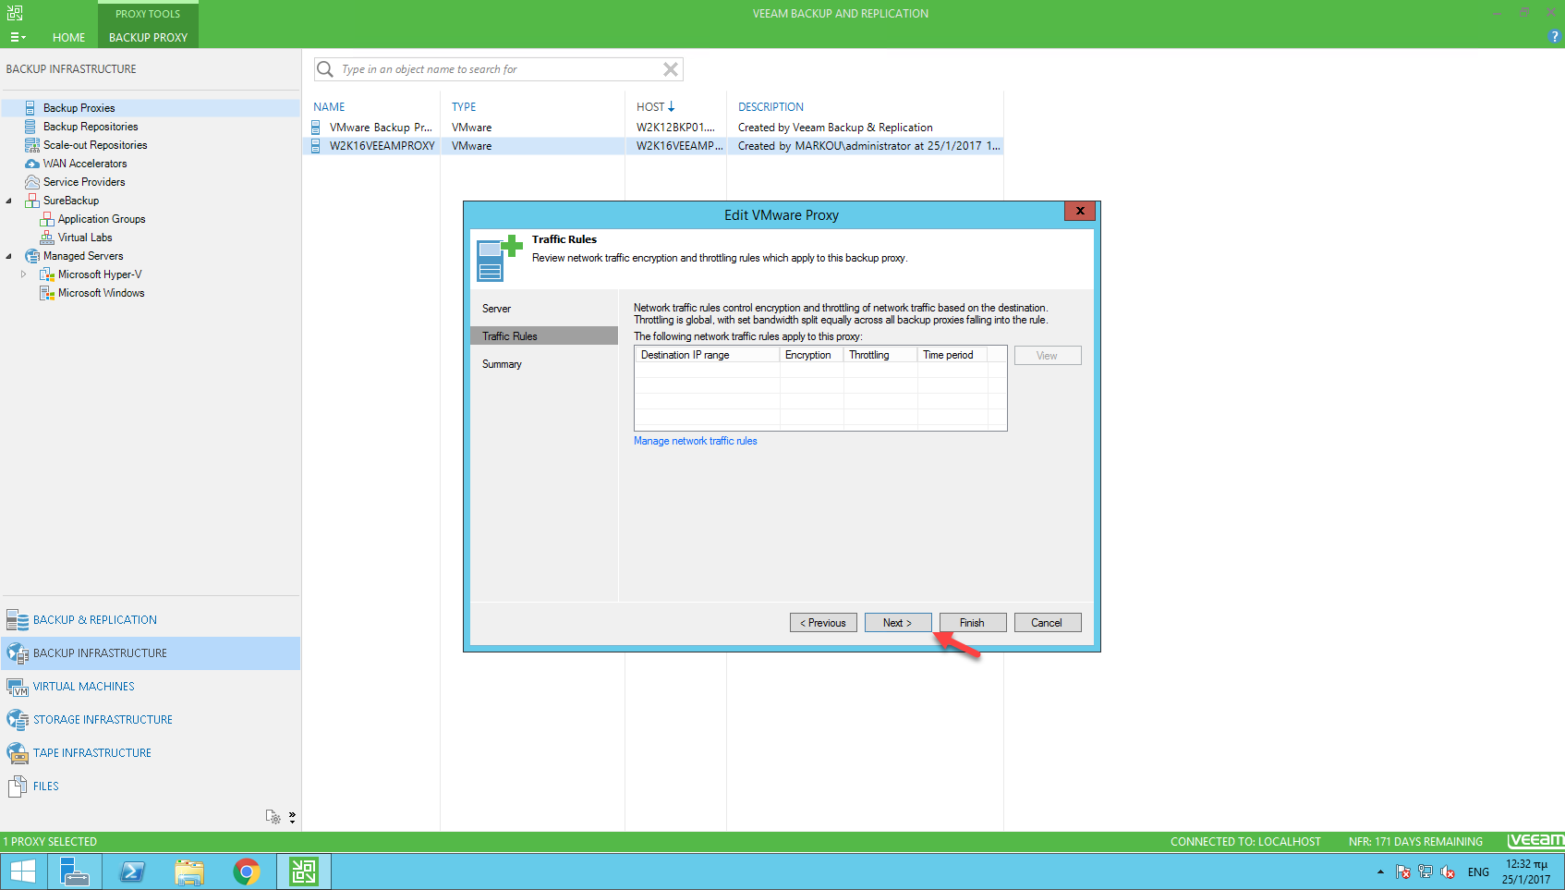Click the WAN Accelerators cloud icon
The height and width of the screenshot is (890, 1565).
[32, 164]
